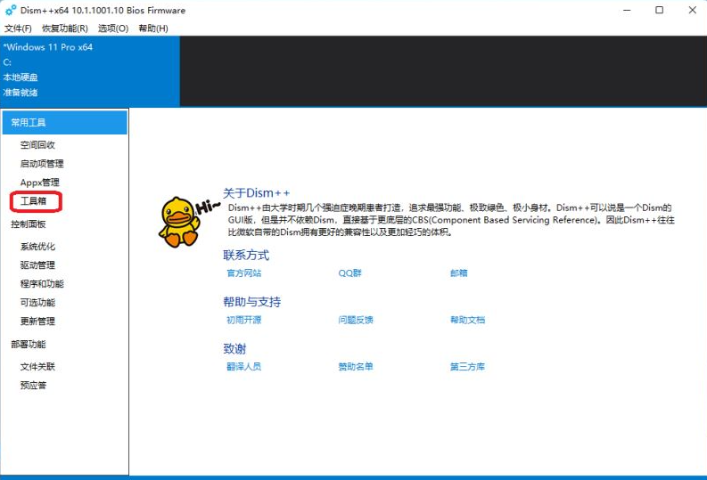The height and width of the screenshot is (480, 707).
Task: Open the 帮助(H) menu
Action: pos(153,28)
